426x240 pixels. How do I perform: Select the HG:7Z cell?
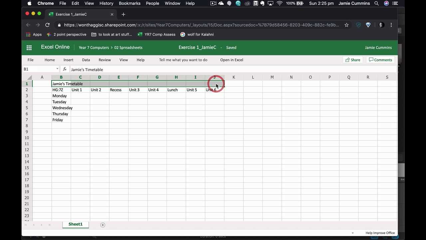coord(61,90)
